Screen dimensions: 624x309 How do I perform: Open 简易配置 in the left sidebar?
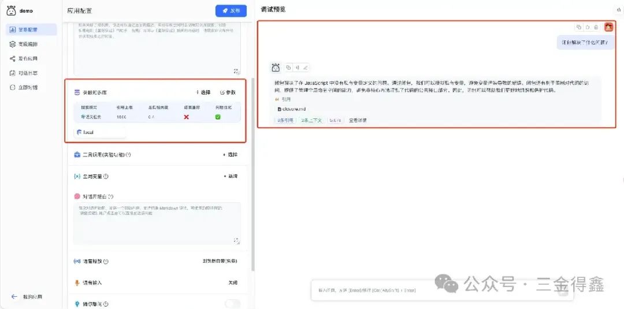31,30
